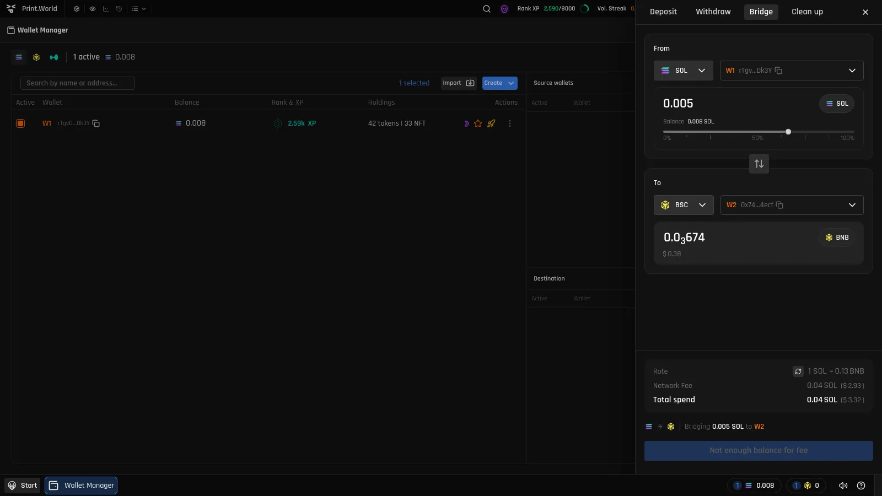Filter wallets by the teal chain icon

[x=54, y=57]
